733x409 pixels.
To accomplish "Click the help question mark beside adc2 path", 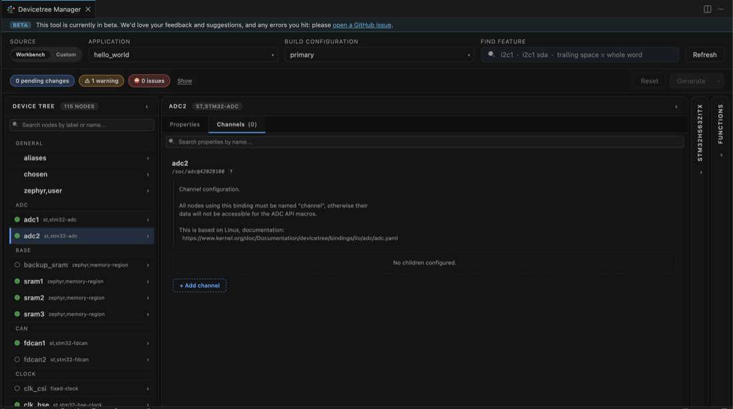I will [x=231, y=172].
